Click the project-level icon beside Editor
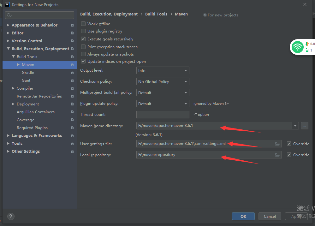Viewport: 315px width, 226px height. (72, 33)
